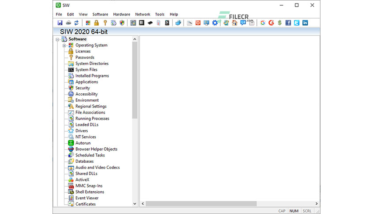Select Regional Settings in the tree
Screen dimensions: 369x214
point(91,106)
